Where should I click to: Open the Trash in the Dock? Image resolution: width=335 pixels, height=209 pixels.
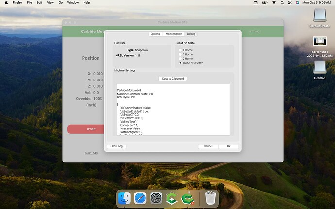tap(210, 198)
